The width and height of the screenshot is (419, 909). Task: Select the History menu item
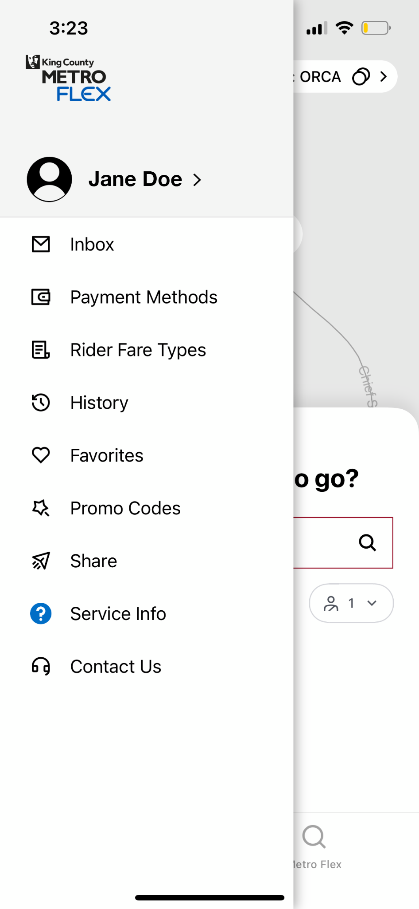[99, 403]
